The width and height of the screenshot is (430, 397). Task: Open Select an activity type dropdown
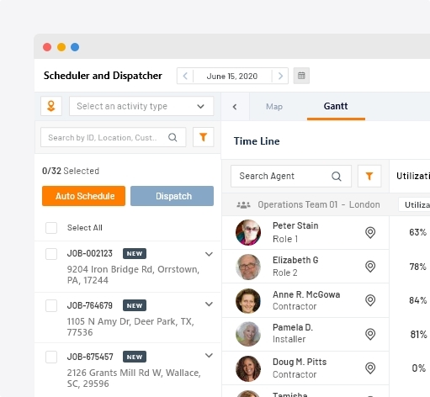pos(141,106)
